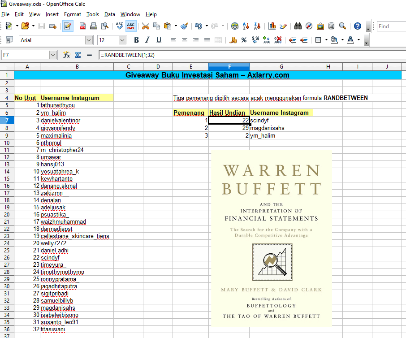Open the Insert menu
Screen dimensions: 406x338
click(x=52, y=14)
